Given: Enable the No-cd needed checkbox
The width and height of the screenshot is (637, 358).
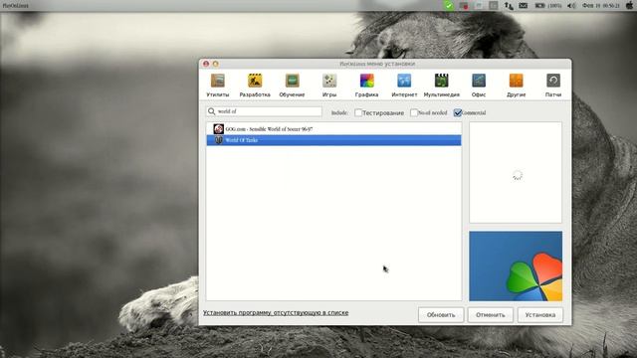Looking at the screenshot, I should (x=414, y=112).
